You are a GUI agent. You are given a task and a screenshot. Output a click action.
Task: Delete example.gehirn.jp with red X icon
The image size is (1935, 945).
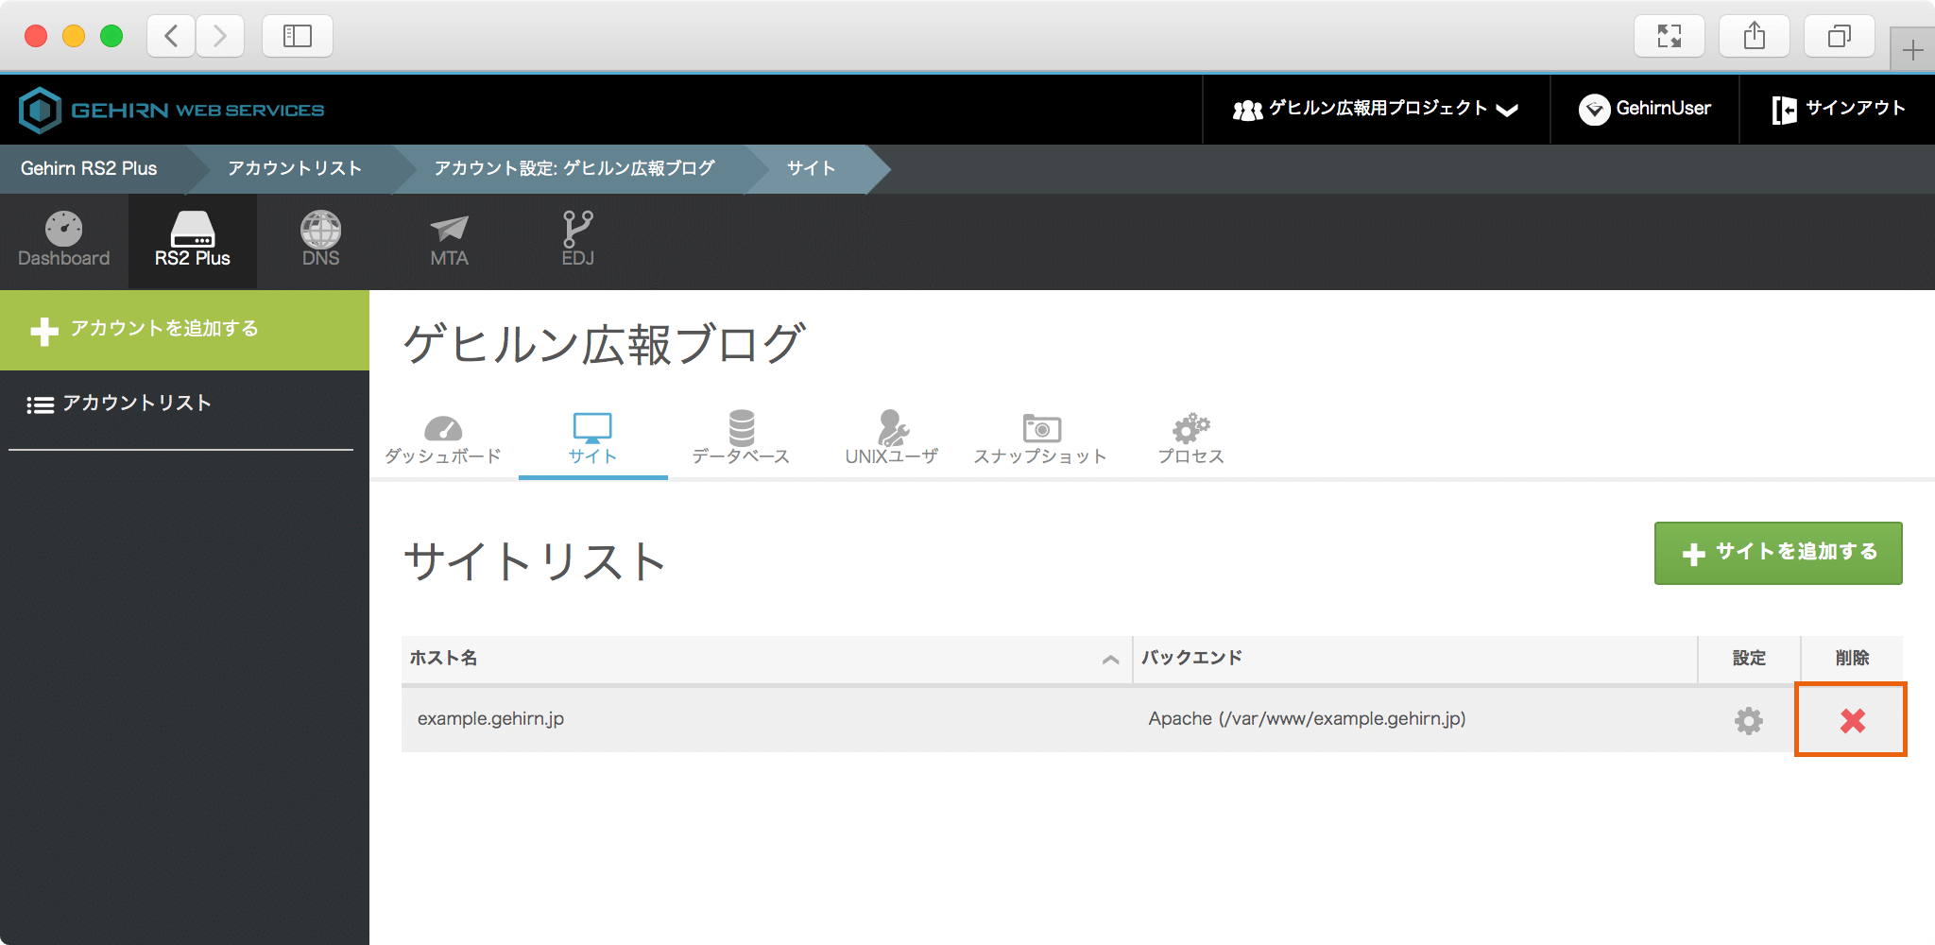(x=1852, y=720)
